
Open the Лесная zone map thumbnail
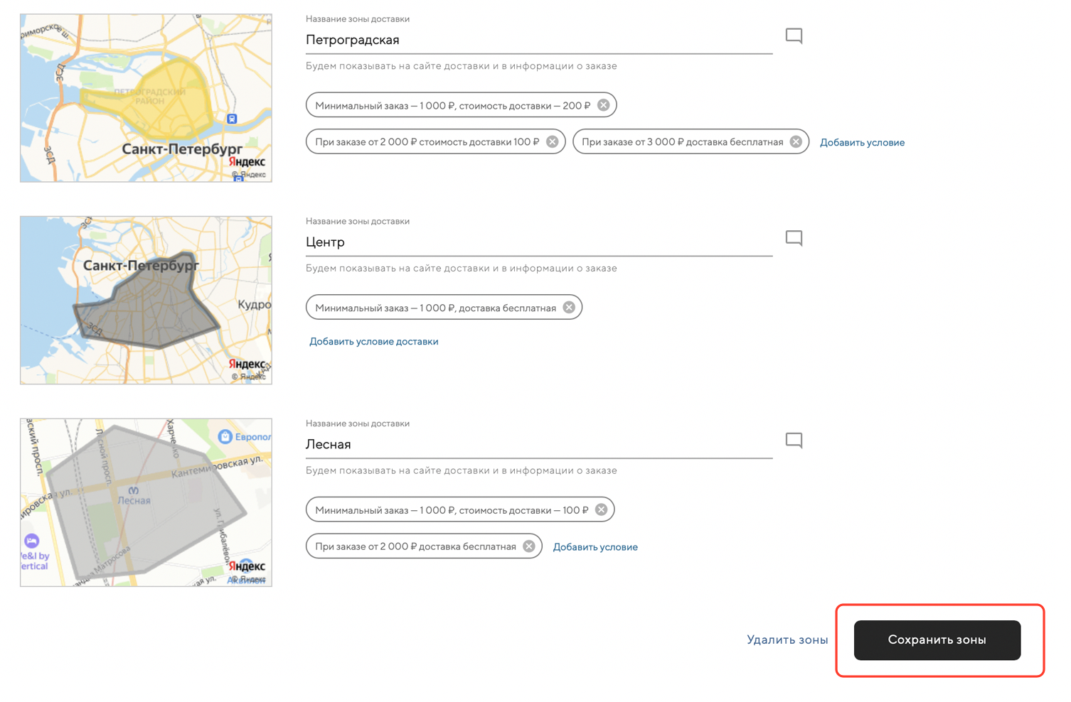146,502
